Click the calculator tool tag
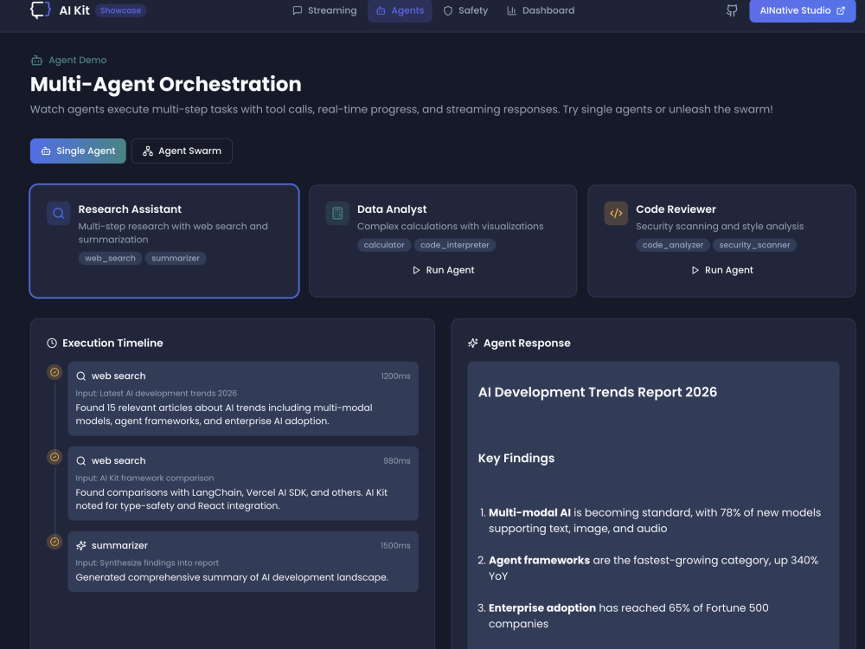Image resolution: width=865 pixels, height=649 pixels. tap(384, 245)
